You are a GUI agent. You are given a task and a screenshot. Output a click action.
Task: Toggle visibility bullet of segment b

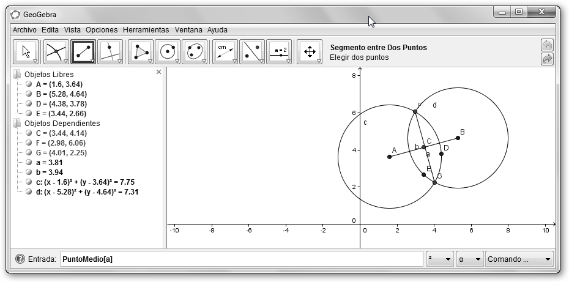29,173
